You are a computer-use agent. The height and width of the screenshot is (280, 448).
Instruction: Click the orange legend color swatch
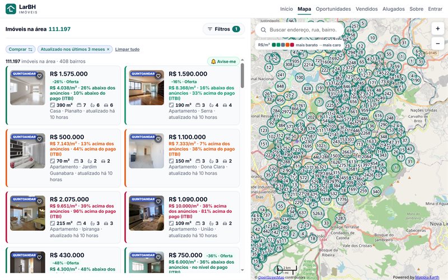pyautogui.click(x=287, y=45)
